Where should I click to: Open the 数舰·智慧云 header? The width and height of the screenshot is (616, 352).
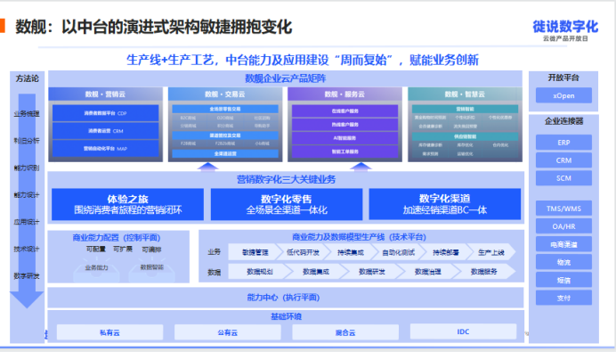tap(465, 94)
